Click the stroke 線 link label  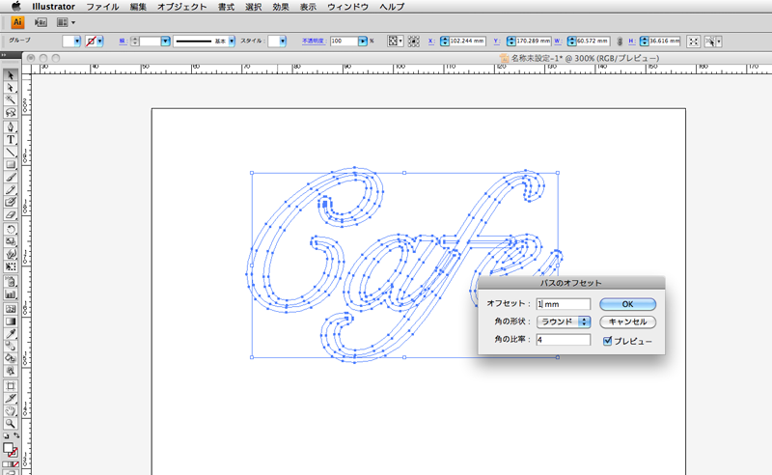123,42
